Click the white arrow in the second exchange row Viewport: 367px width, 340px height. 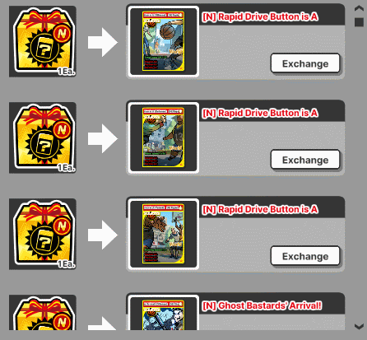103,138
